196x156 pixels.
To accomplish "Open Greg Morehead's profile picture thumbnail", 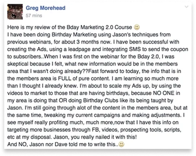I will (x=15, y=12).
